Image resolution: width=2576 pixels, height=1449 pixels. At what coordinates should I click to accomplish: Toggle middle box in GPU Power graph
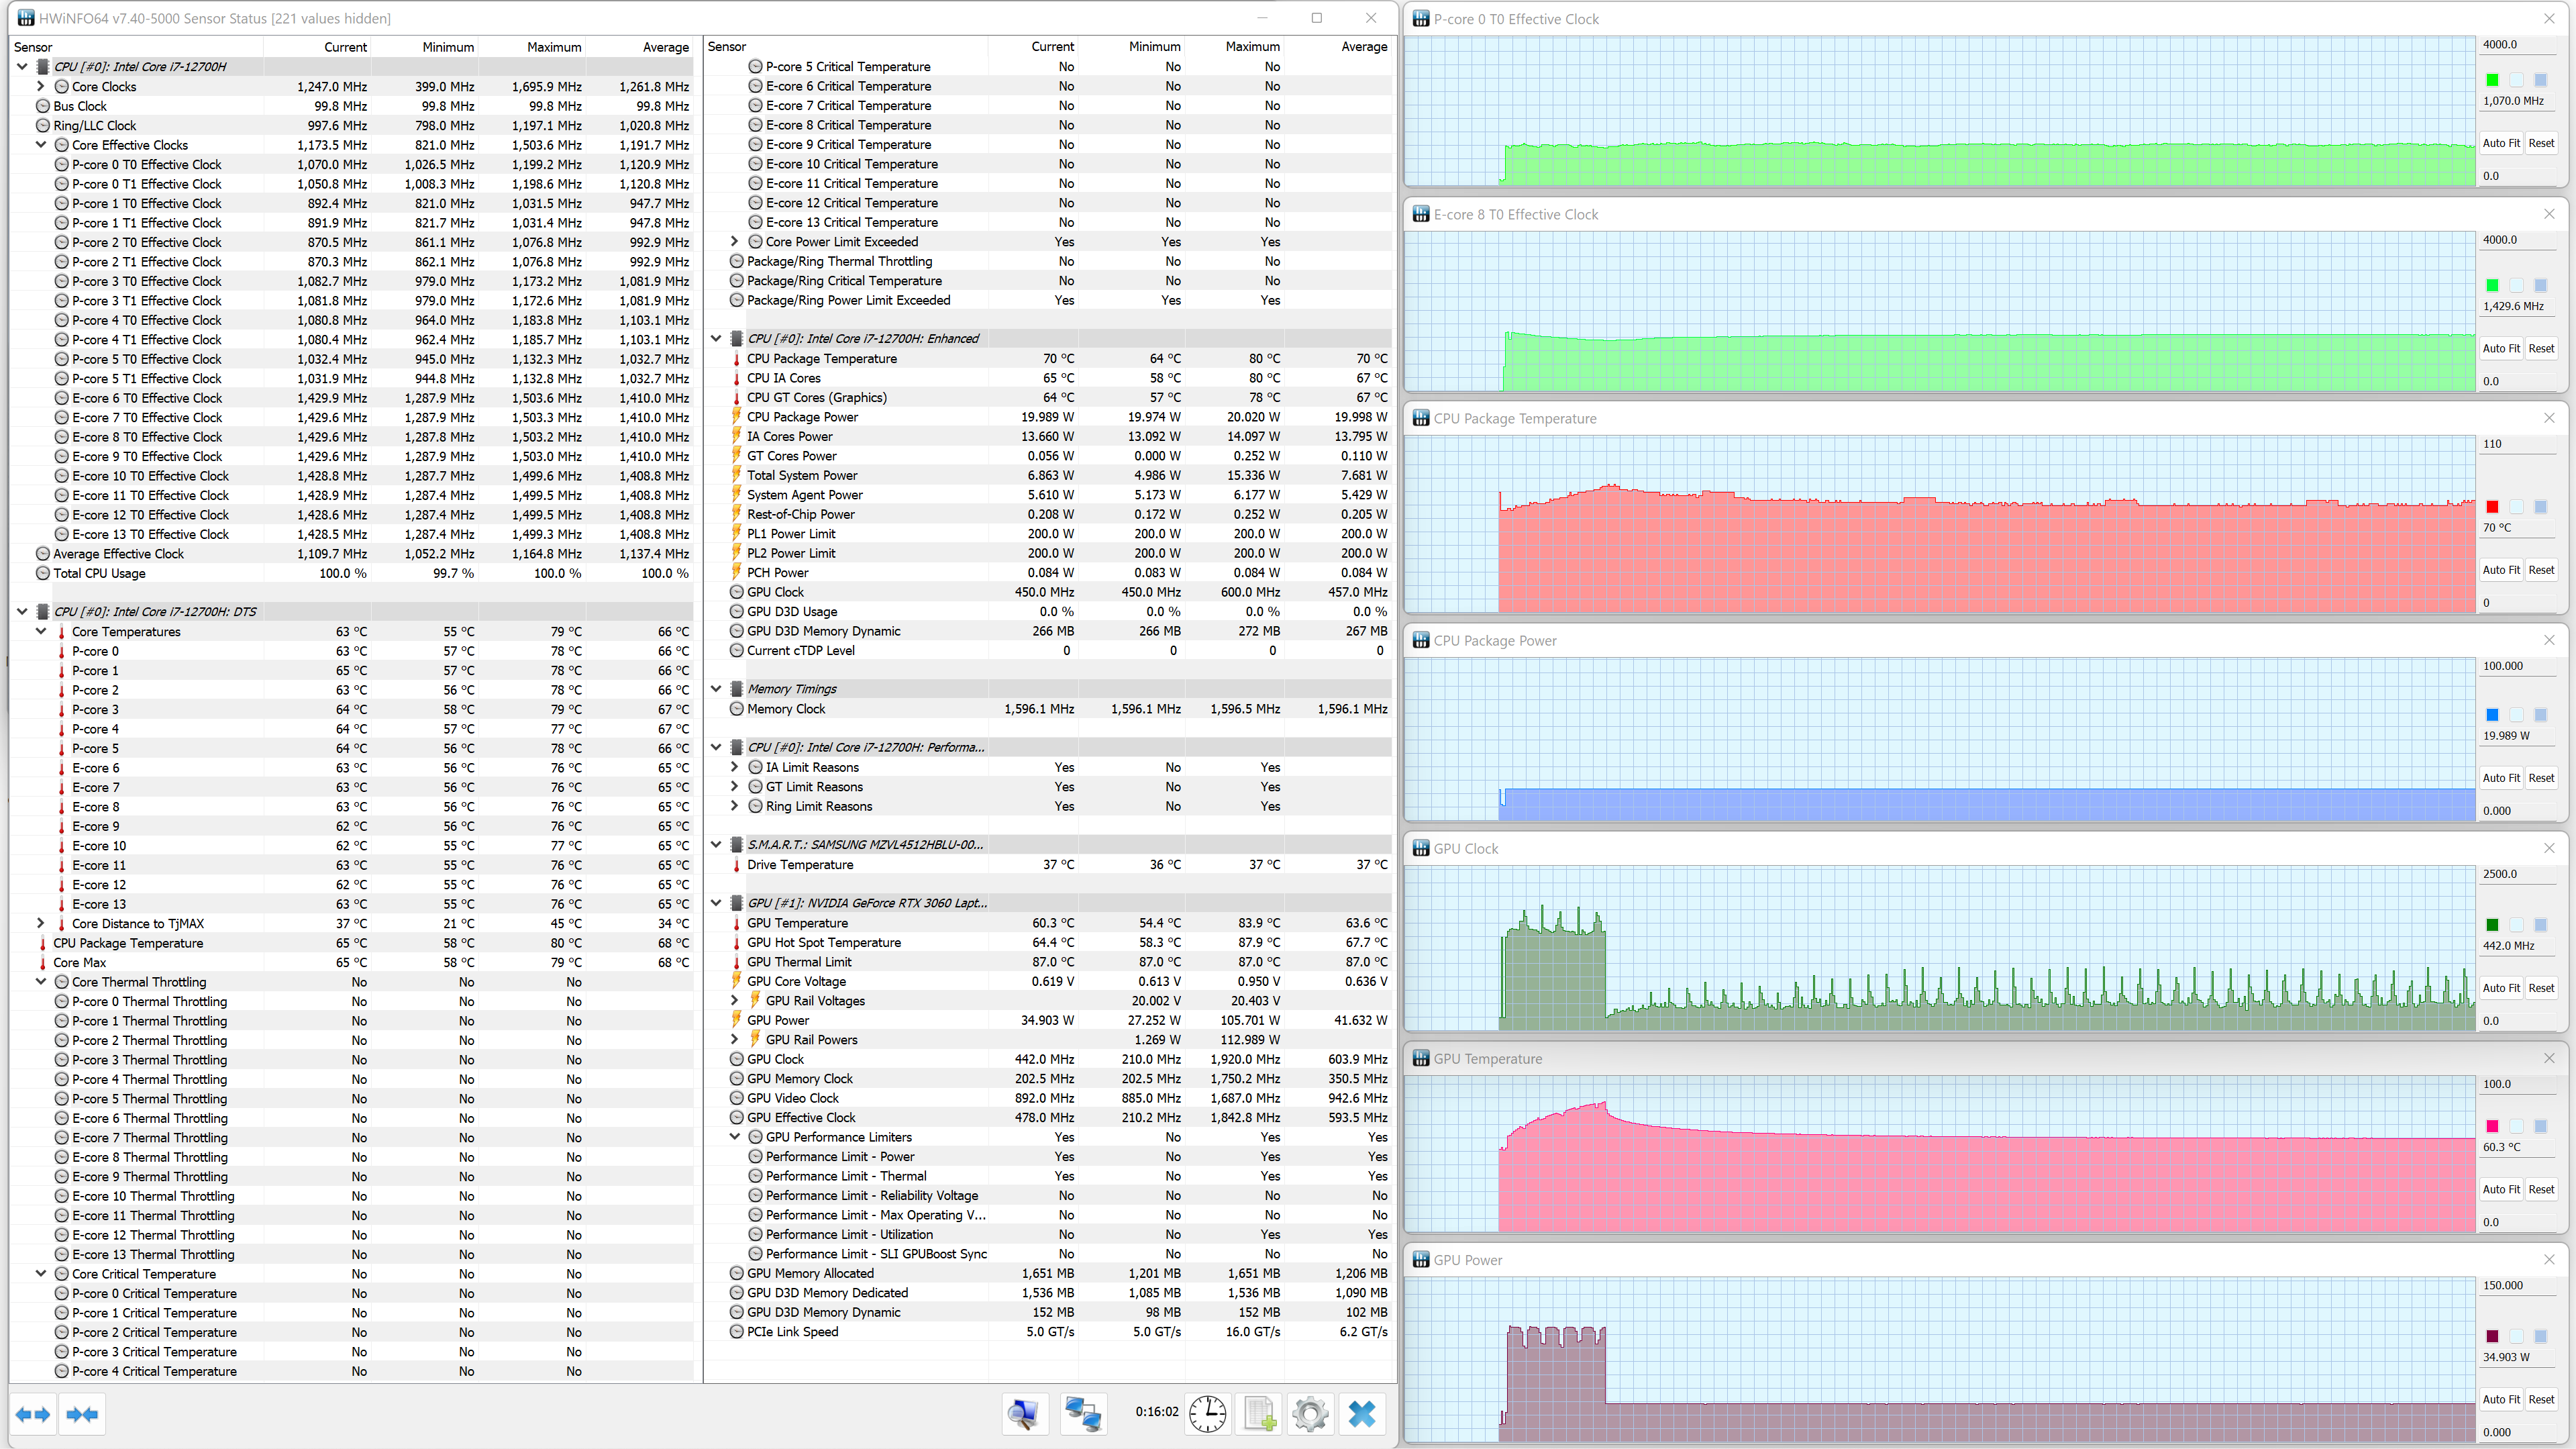pyautogui.click(x=2516, y=1336)
